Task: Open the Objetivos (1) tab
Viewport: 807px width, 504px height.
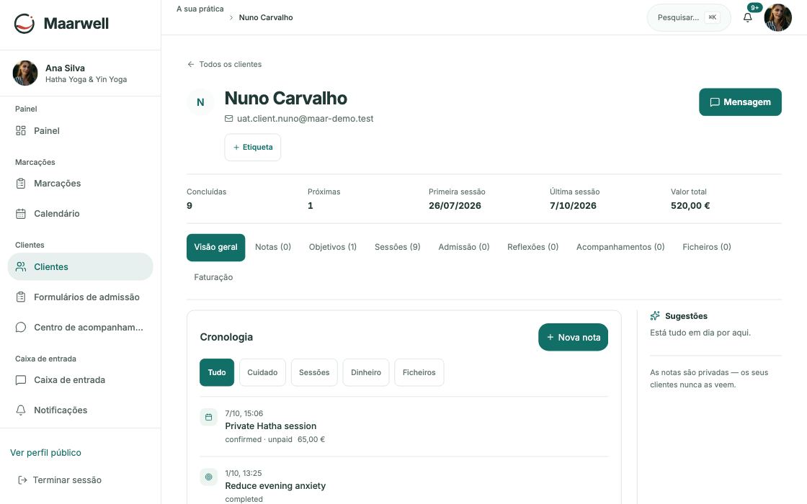Action: [x=332, y=248]
